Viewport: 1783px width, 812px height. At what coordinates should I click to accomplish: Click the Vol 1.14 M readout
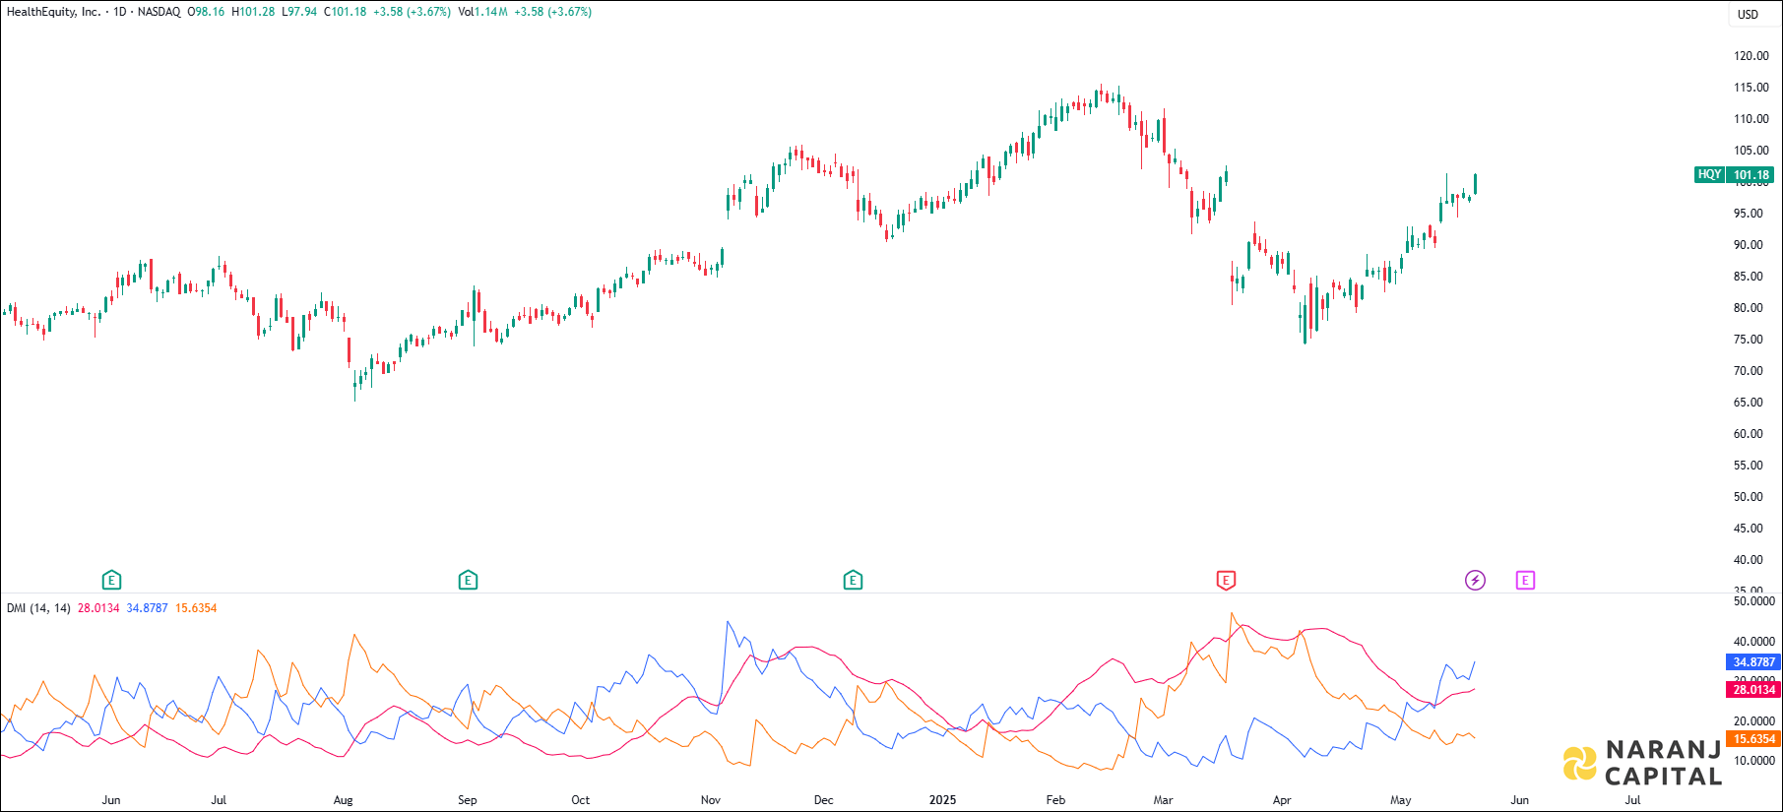(x=483, y=12)
